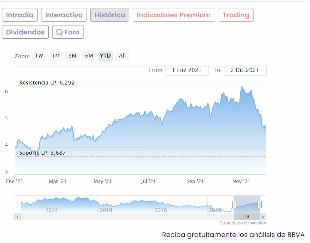Click the Foro speech bubble icon
This screenshot has width=310, height=243.
59,32
